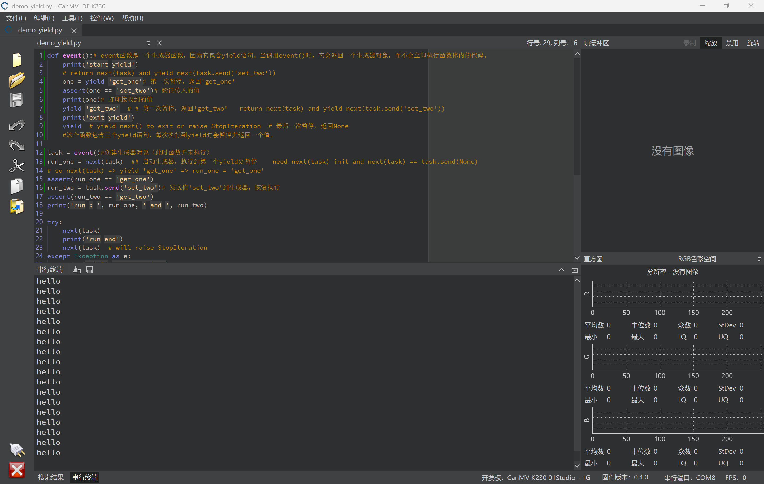The width and height of the screenshot is (764, 484).
Task: Open the RGB色彩空间 color space dropdown
Action: (720, 259)
